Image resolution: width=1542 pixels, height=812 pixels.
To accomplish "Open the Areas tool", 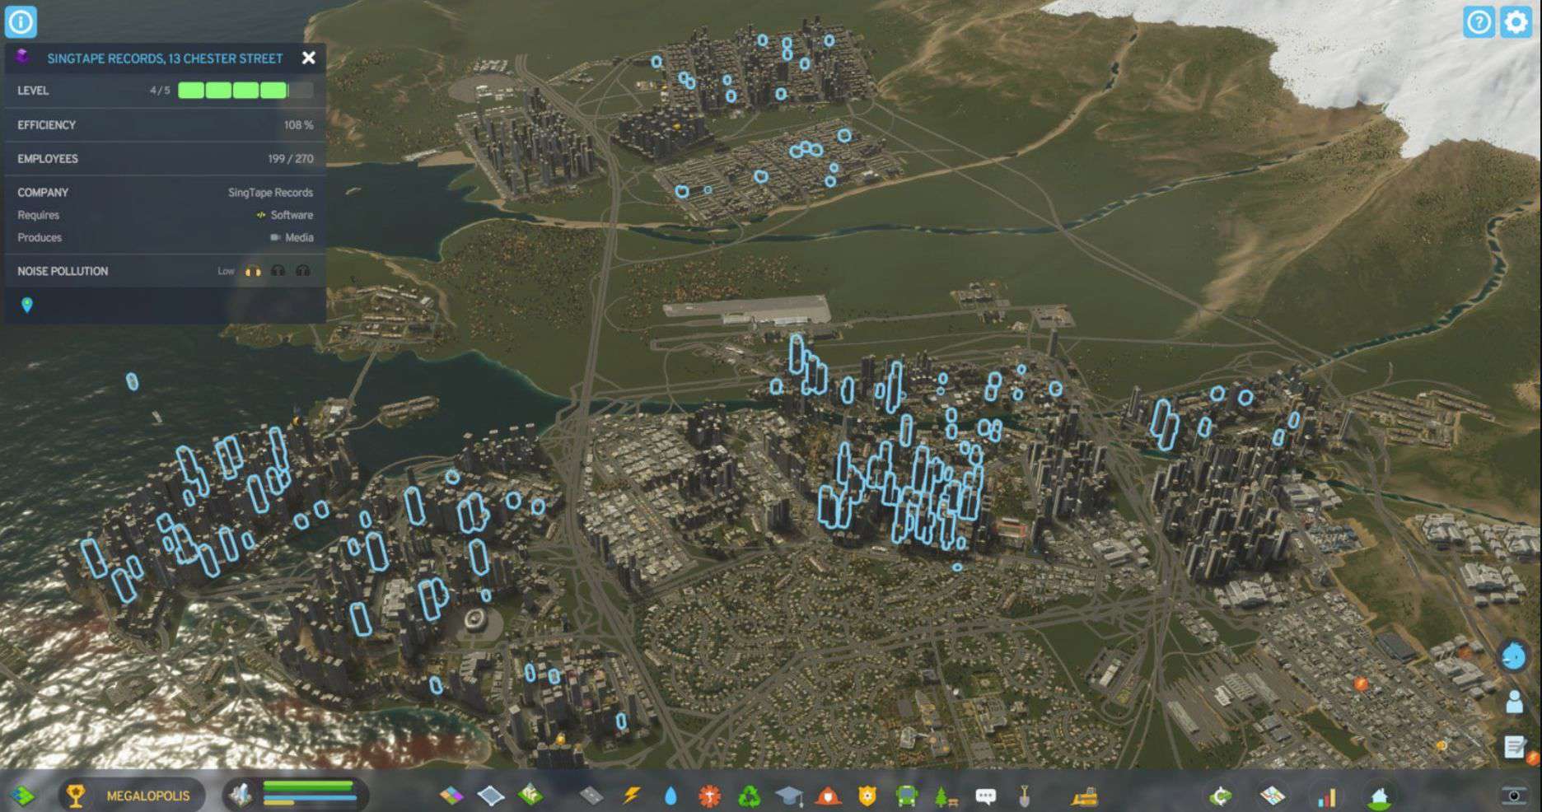I will point(491,796).
